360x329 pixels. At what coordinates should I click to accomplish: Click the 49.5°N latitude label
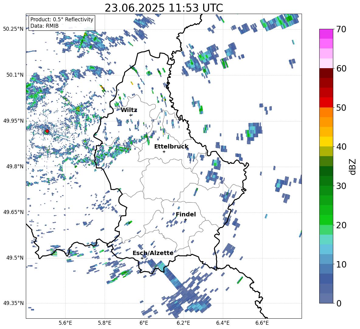[15, 258]
